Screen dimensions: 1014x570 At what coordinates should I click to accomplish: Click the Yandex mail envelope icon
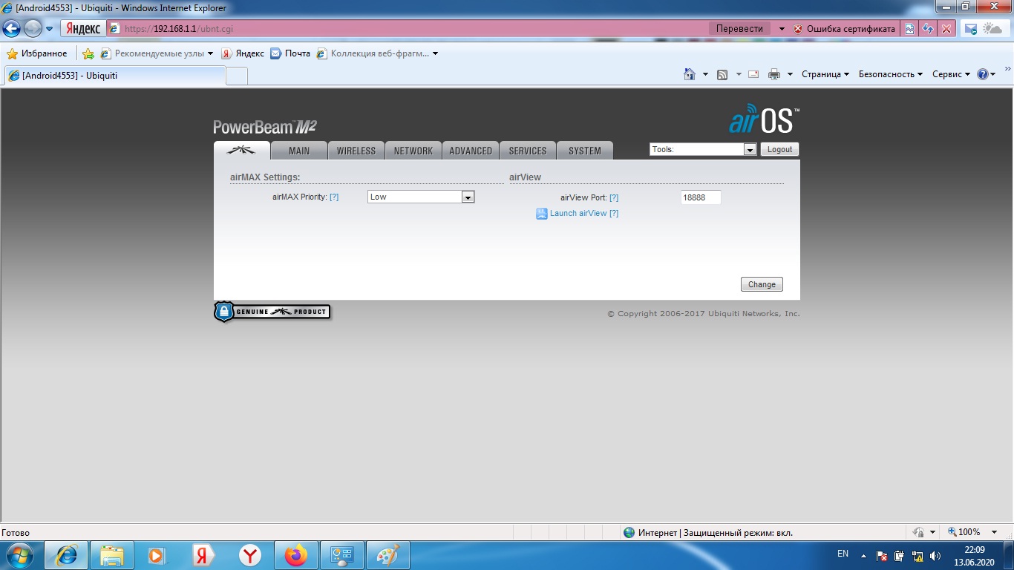(970, 29)
